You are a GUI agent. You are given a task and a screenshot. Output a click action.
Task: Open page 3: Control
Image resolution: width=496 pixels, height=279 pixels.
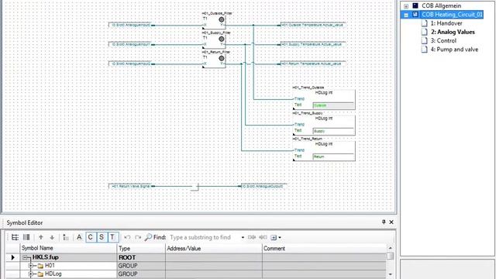tap(443, 41)
